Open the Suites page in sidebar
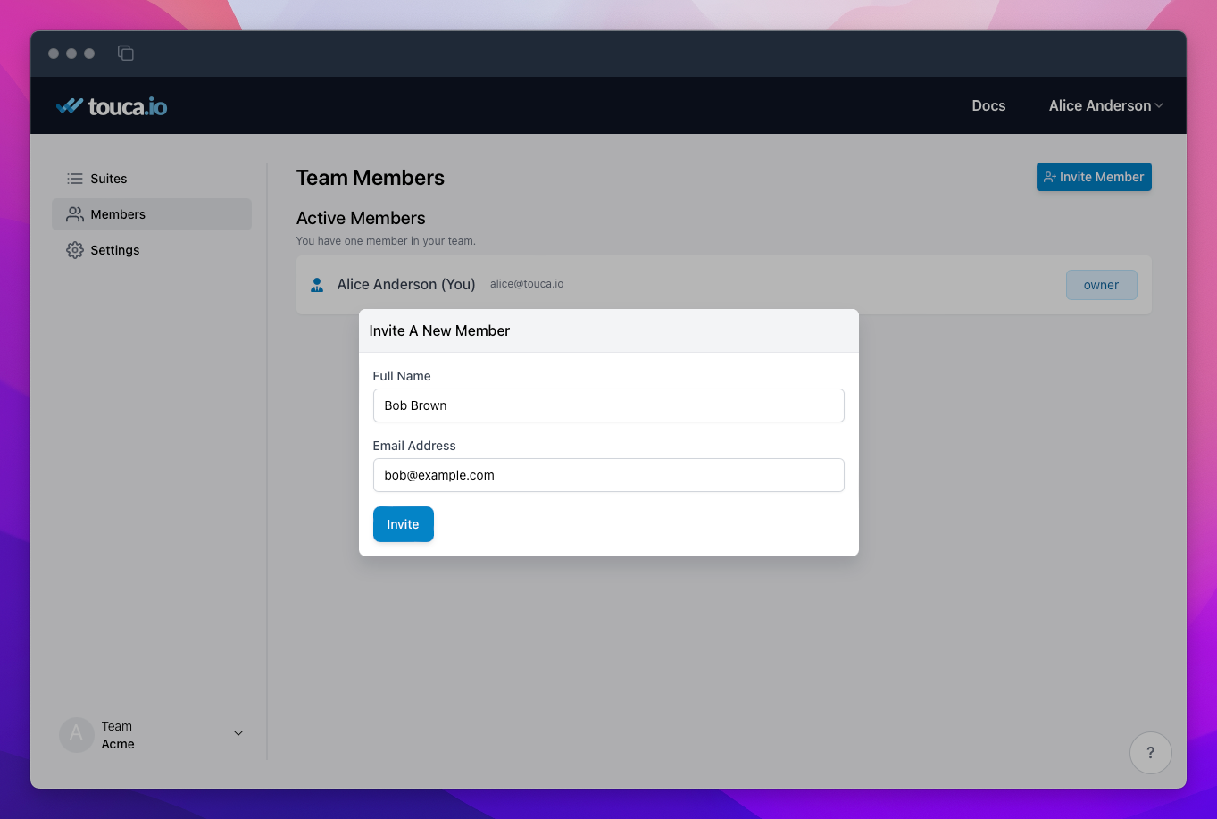Image resolution: width=1217 pixels, height=819 pixels. [x=152, y=179]
